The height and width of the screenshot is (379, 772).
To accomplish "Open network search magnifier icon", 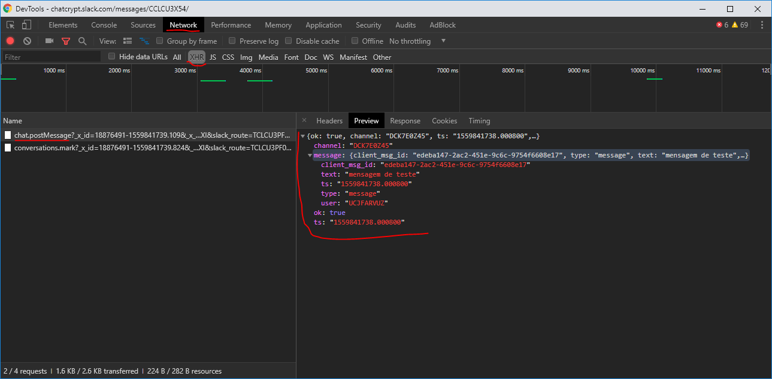I will point(83,41).
